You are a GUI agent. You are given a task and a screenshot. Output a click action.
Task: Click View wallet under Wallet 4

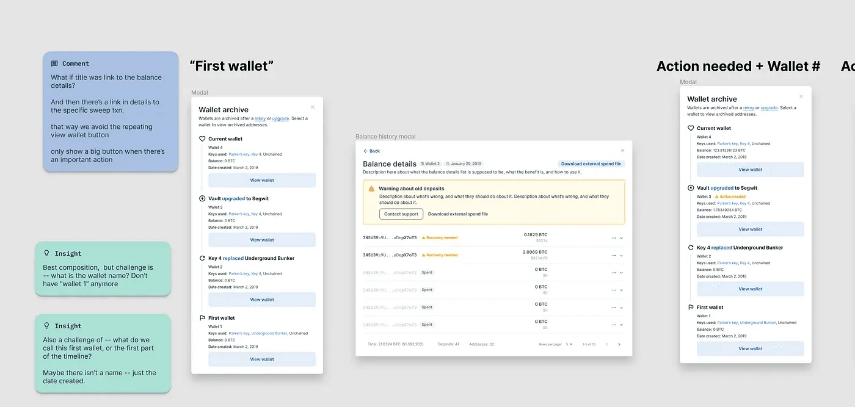click(261, 180)
